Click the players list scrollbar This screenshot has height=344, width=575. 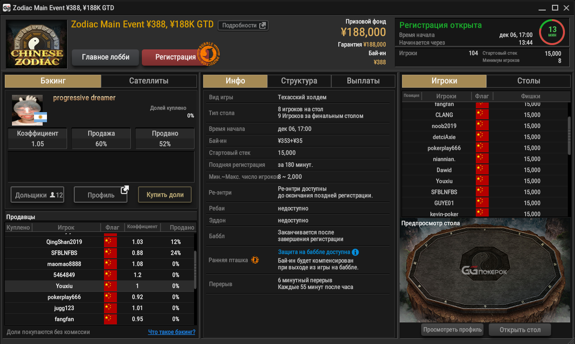[x=569, y=135]
